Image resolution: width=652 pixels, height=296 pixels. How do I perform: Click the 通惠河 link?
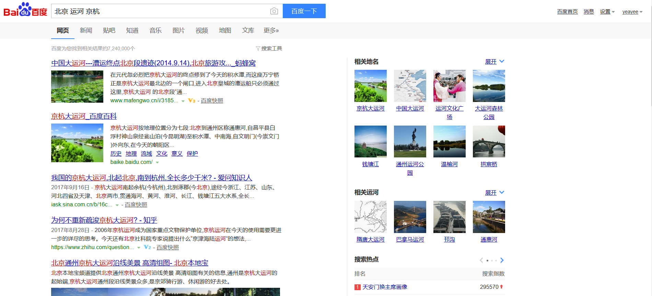pos(489,240)
